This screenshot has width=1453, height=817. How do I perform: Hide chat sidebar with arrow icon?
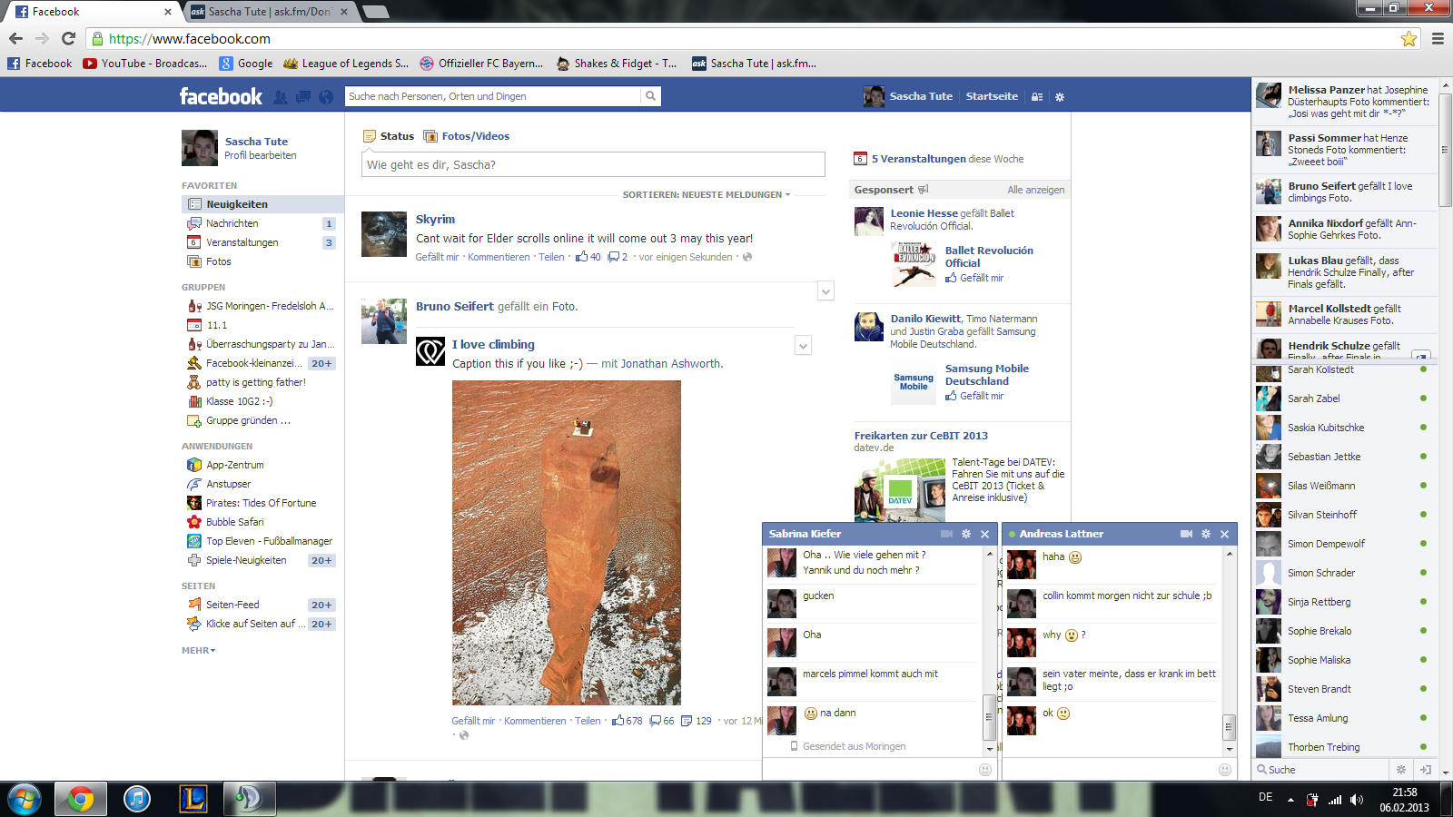1426,770
